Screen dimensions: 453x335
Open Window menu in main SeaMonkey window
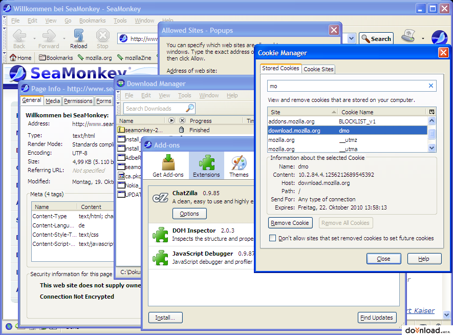pos(144,20)
